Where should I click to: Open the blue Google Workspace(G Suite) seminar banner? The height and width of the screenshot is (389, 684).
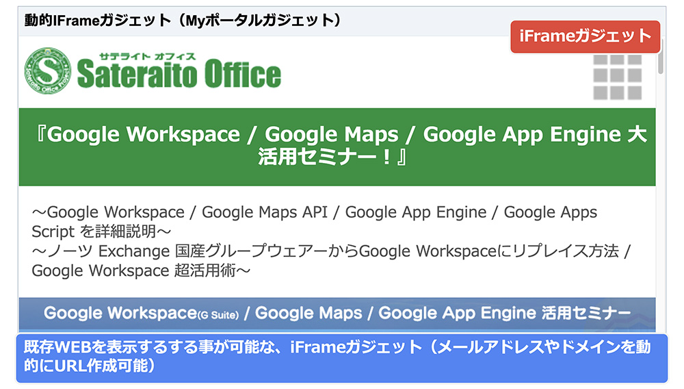coord(337,315)
